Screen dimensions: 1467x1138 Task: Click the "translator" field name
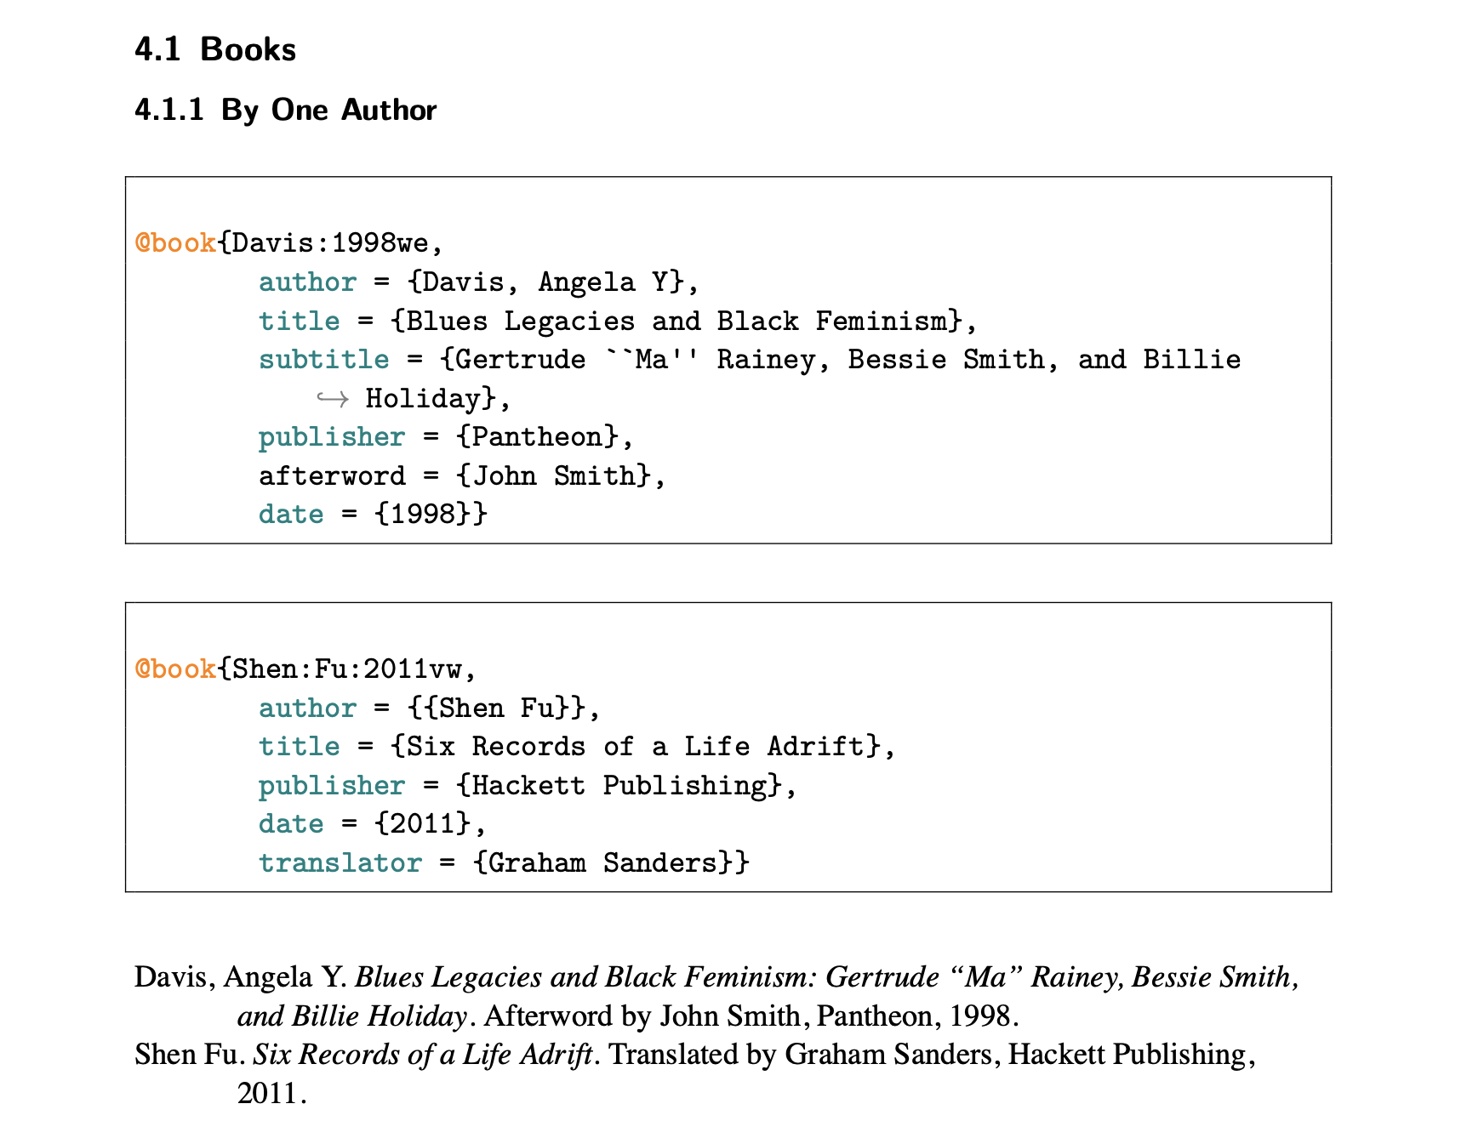[340, 863]
